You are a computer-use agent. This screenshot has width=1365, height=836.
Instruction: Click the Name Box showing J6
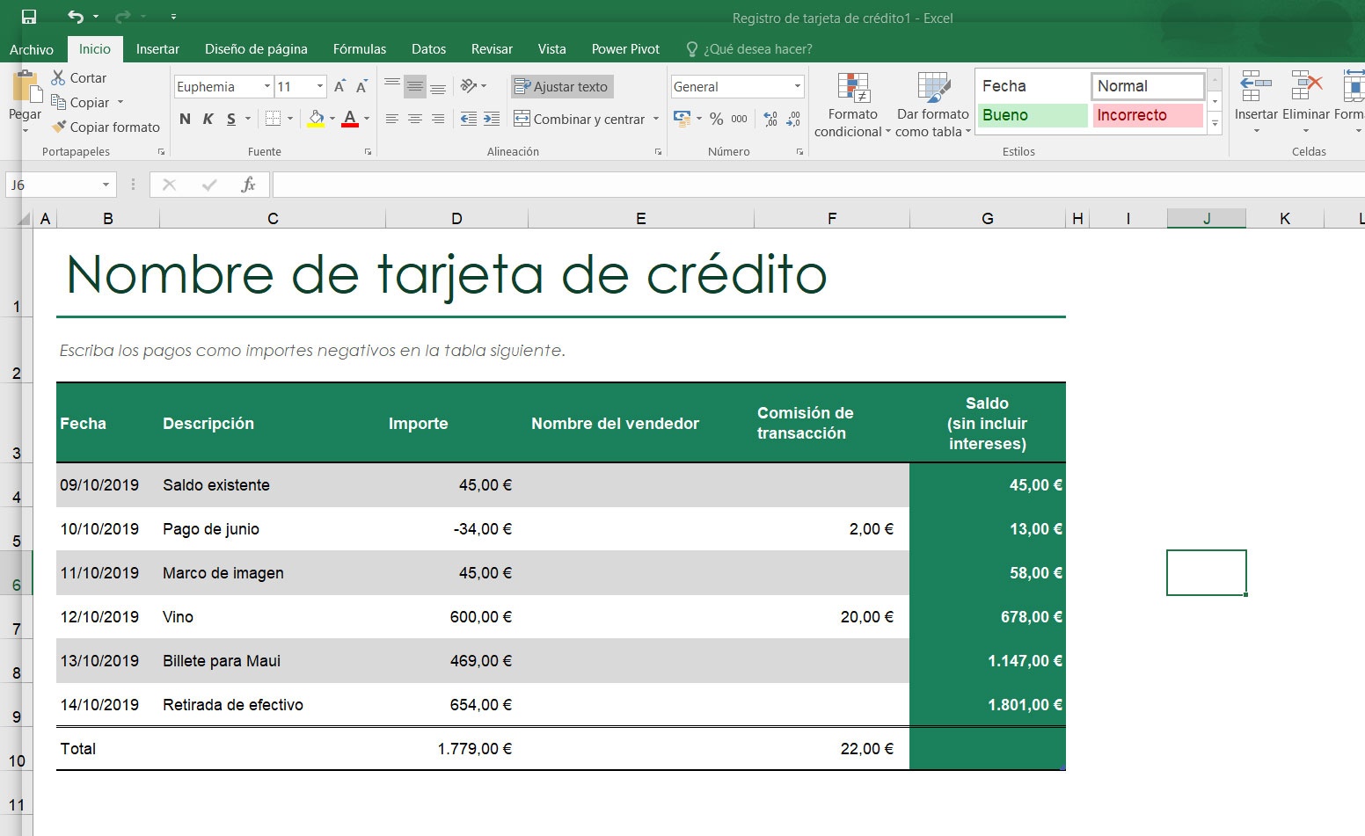[53, 185]
